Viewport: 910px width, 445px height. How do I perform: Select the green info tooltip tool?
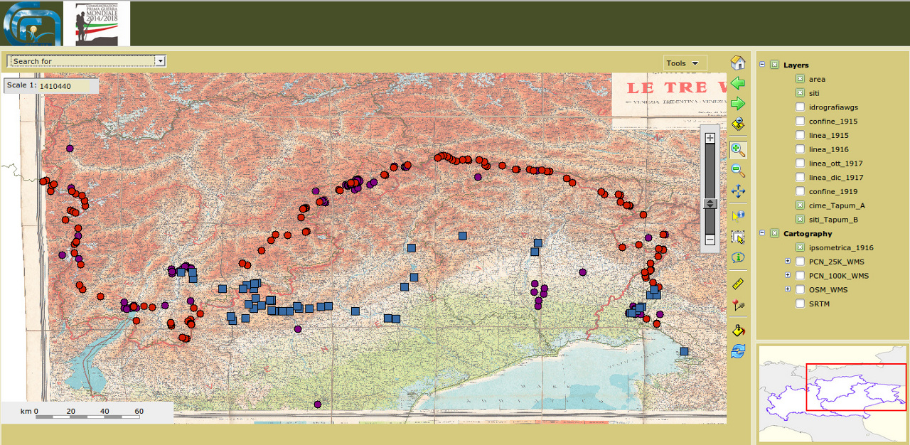pyautogui.click(x=738, y=258)
